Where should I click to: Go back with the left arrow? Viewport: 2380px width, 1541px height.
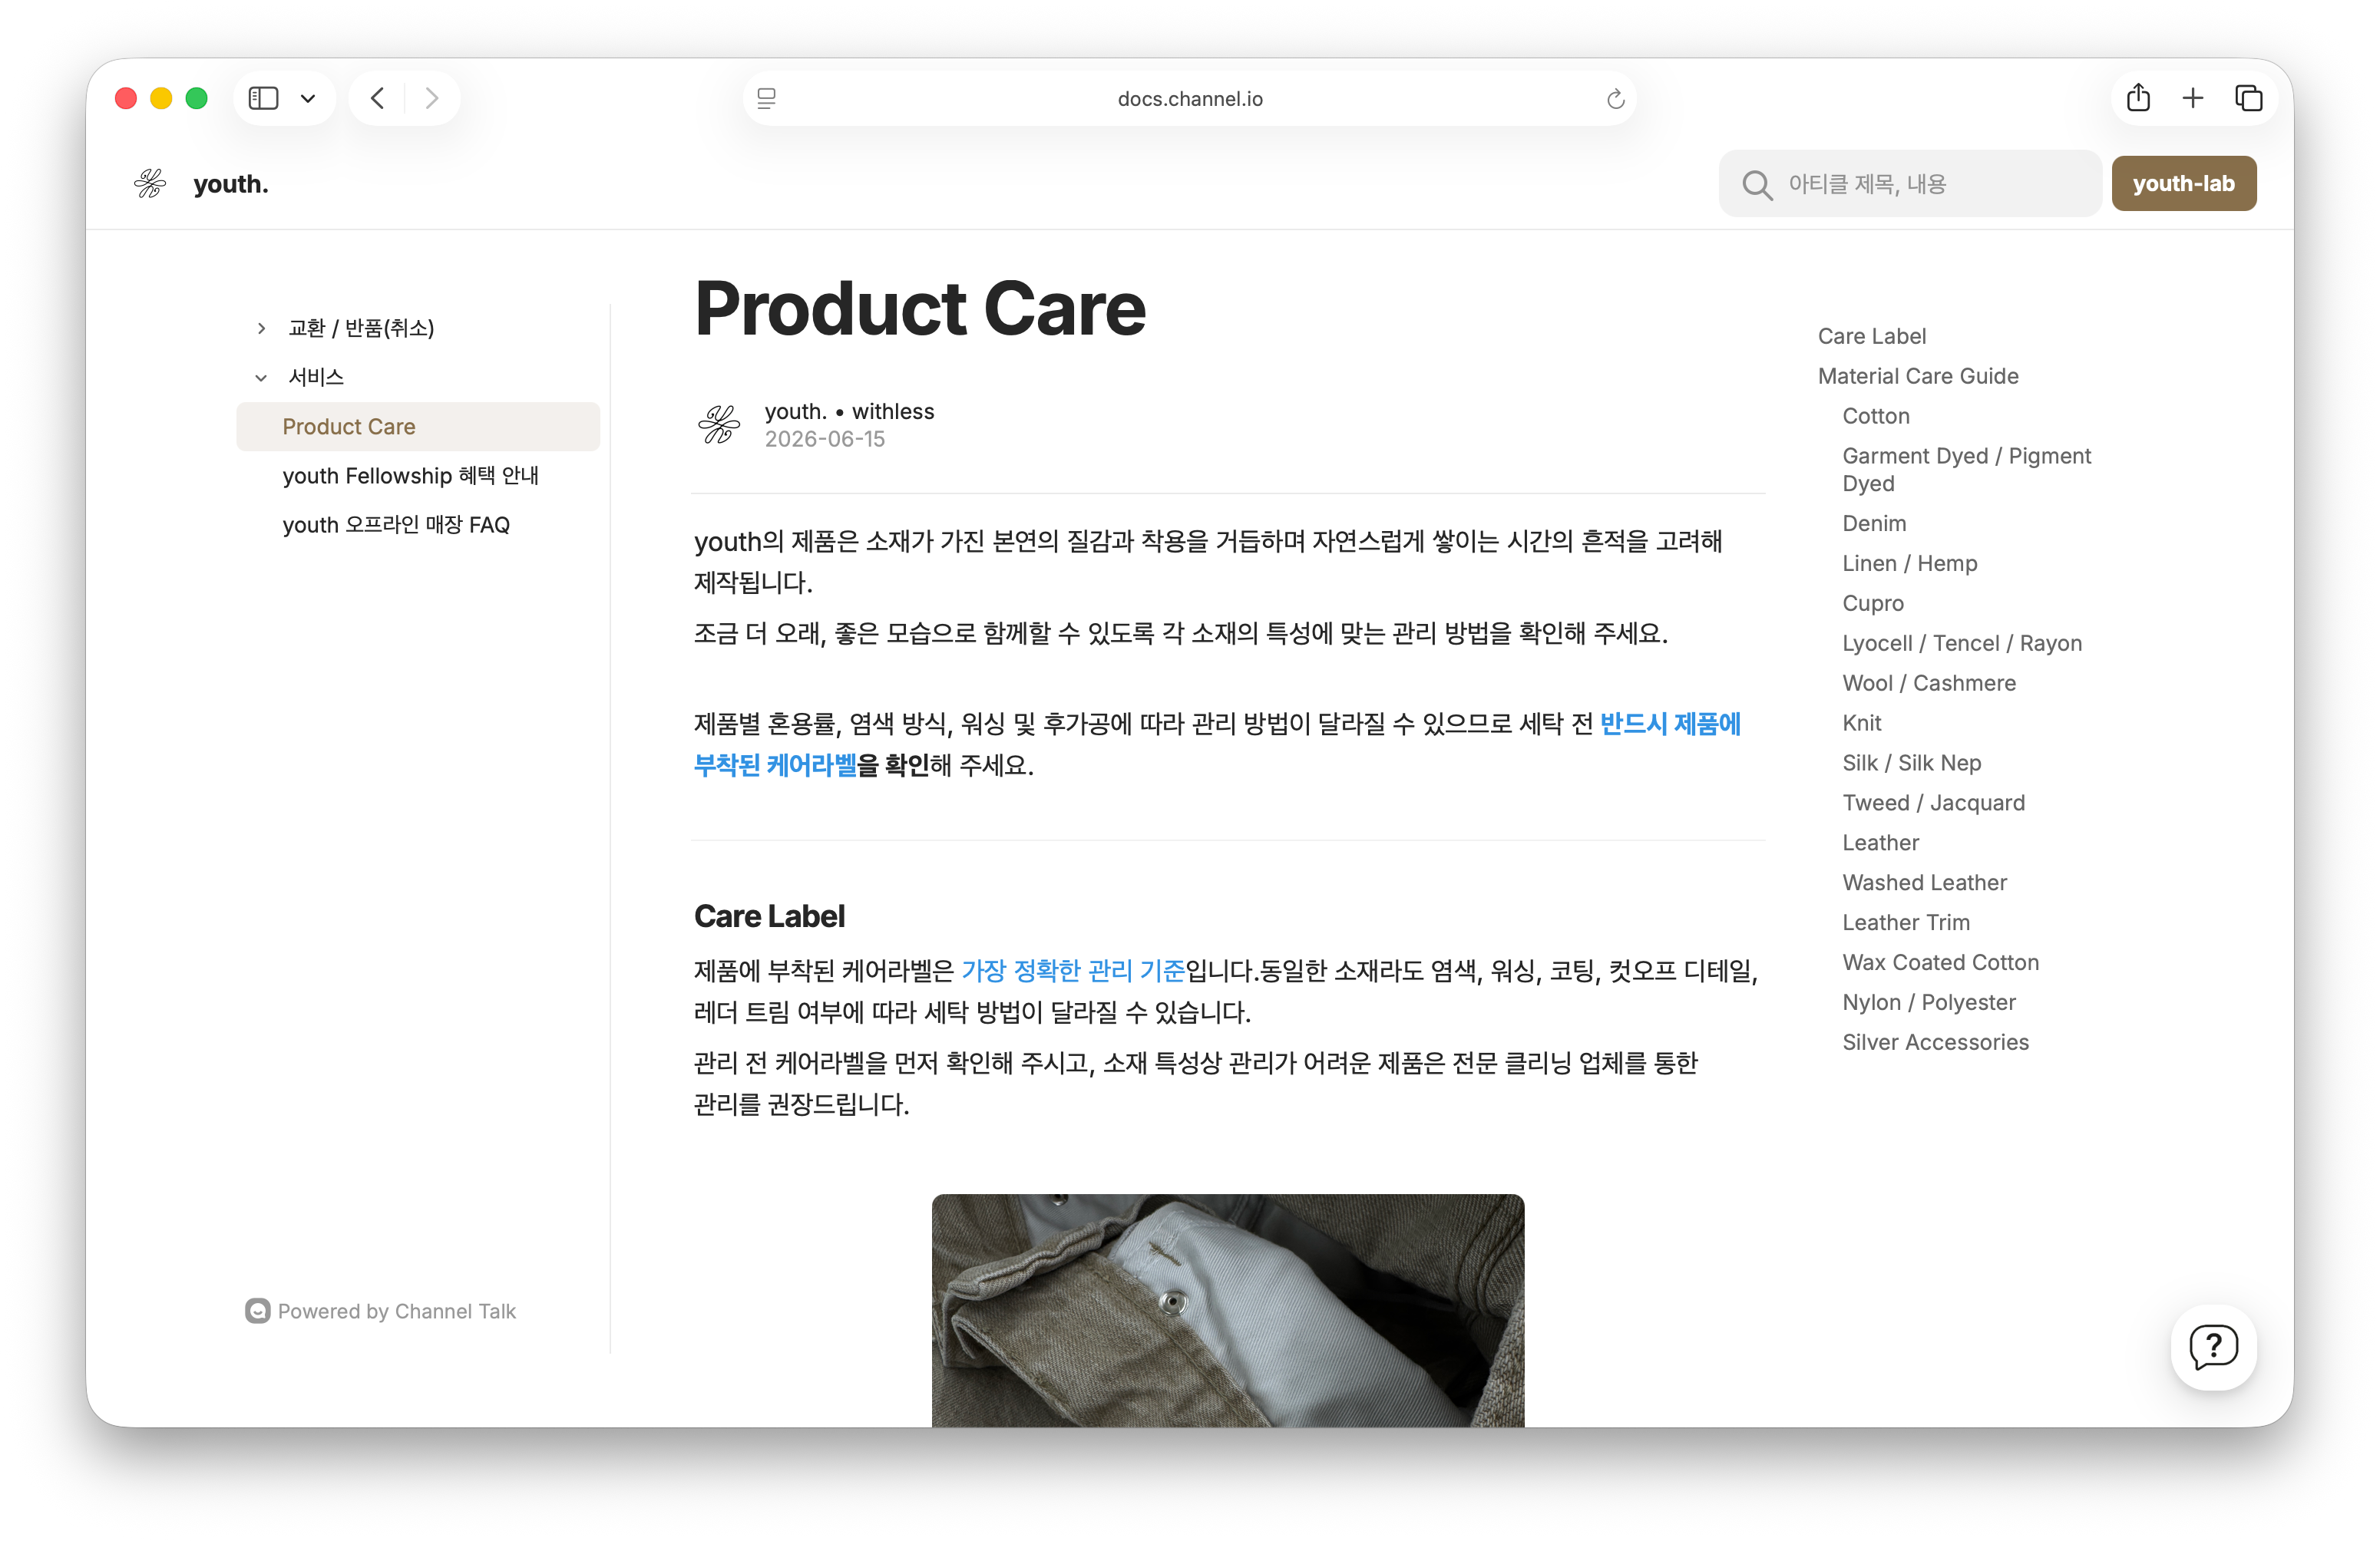(x=377, y=98)
